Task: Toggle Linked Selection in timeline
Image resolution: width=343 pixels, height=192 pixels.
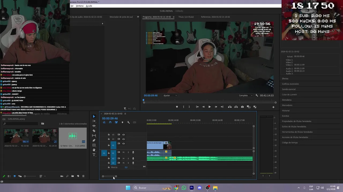Action: click(116, 122)
